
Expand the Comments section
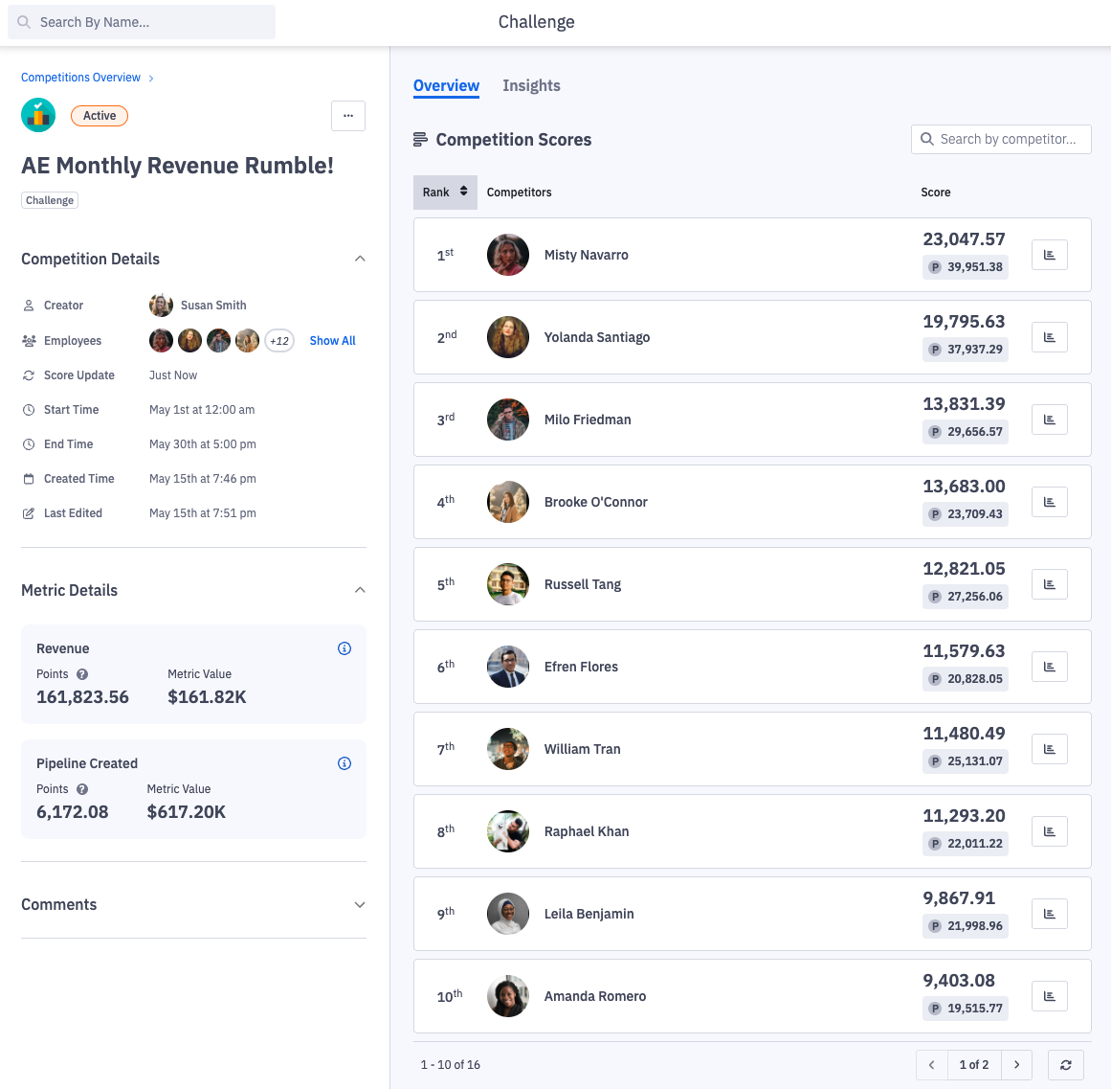[x=360, y=905]
